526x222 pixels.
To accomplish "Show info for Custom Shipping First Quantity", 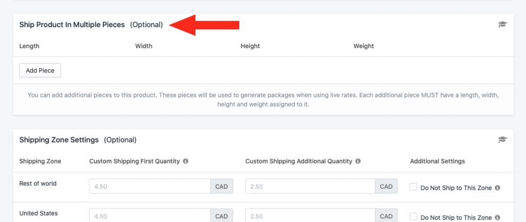I will pos(185,161).
